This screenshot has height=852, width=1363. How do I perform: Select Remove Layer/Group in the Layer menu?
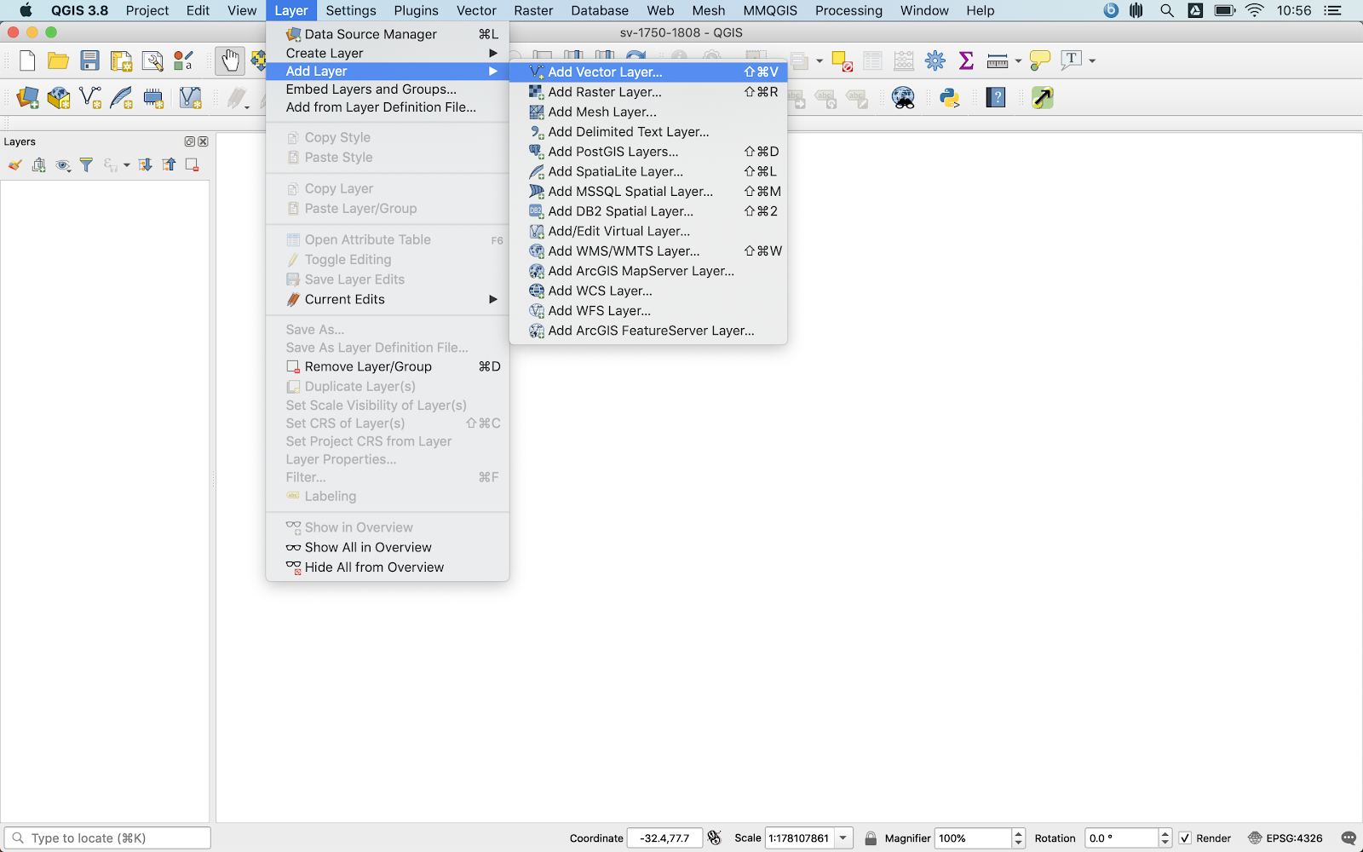pyautogui.click(x=388, y=366)
